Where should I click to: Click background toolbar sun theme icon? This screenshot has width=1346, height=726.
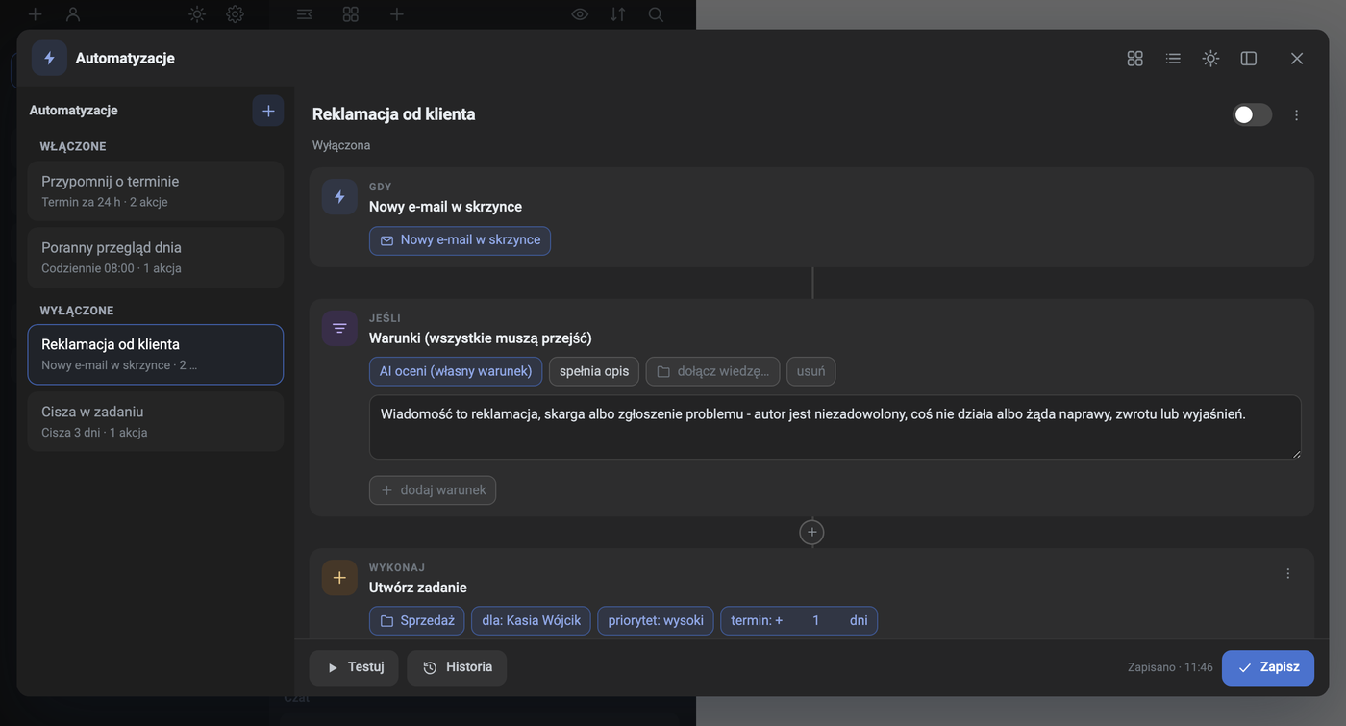(197, 14)
